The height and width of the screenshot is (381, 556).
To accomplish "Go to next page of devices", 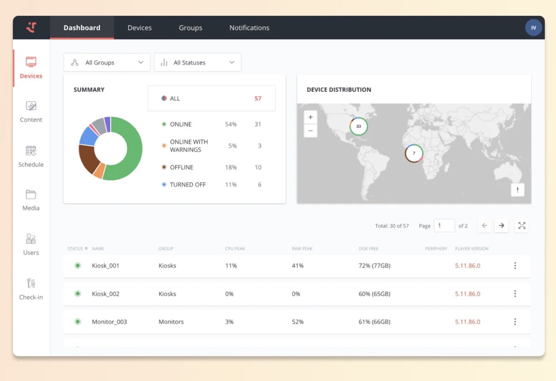I will coord(502,225).
